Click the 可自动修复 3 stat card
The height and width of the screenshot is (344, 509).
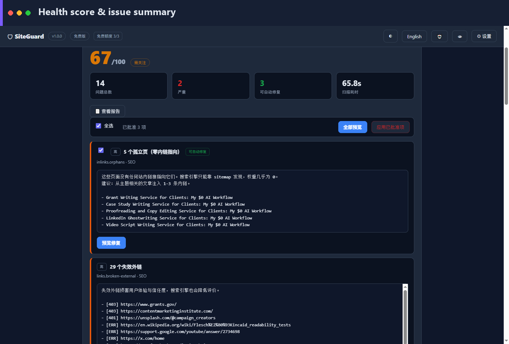[293, 86]
